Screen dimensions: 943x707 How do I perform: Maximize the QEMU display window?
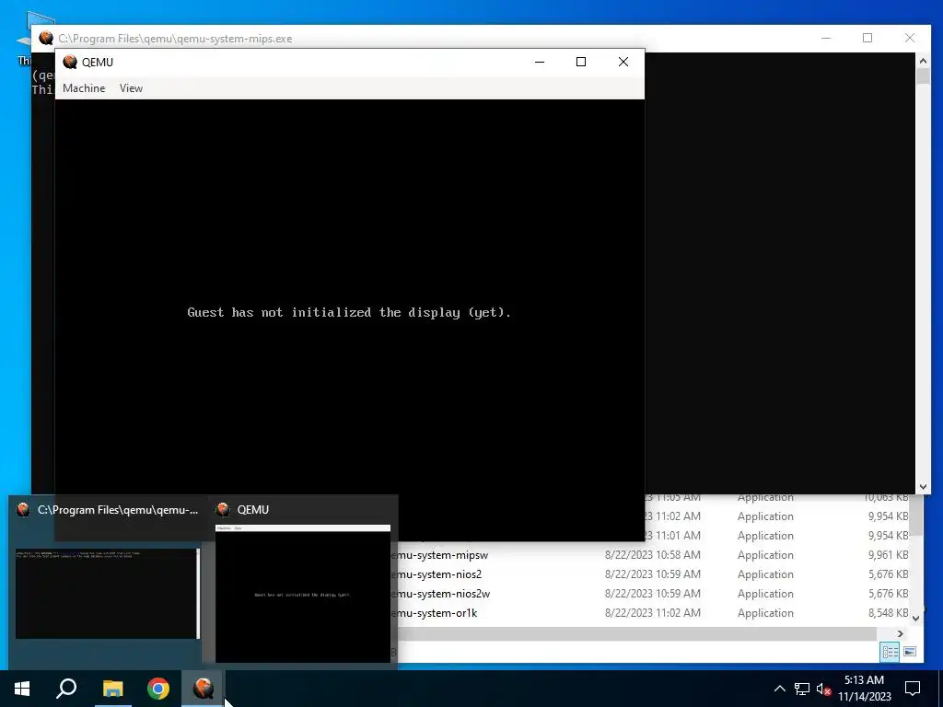[581, 62]
